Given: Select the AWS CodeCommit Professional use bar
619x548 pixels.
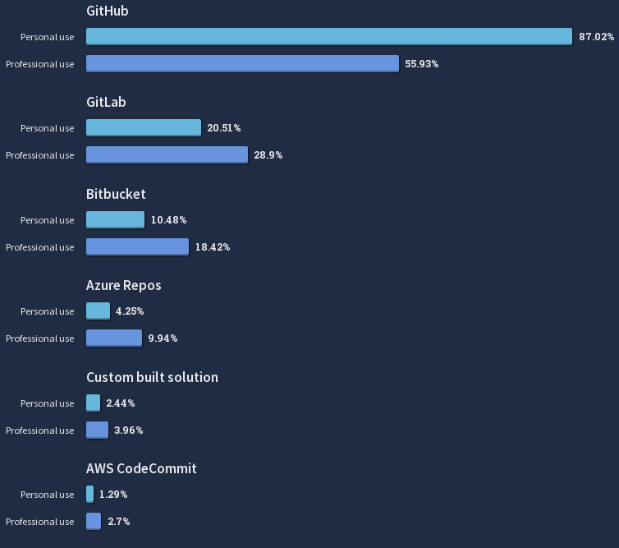Looking at the screenshot, I should pos(94,522).
